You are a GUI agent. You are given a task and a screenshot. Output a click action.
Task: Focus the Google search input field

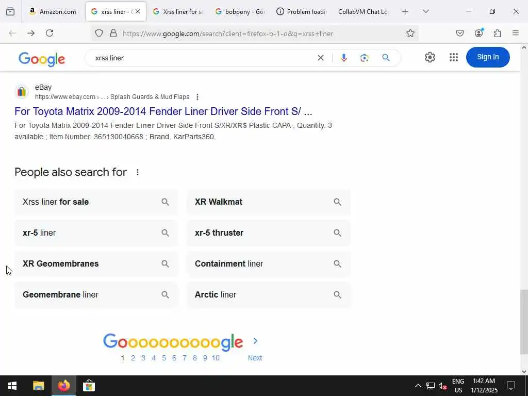click(202, 58)
